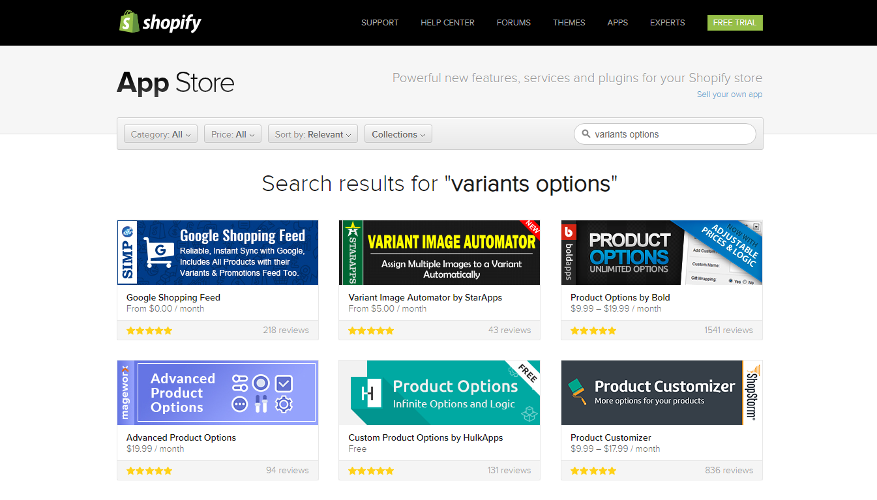Click the Advanced Product Options banner image

[218, 392]
